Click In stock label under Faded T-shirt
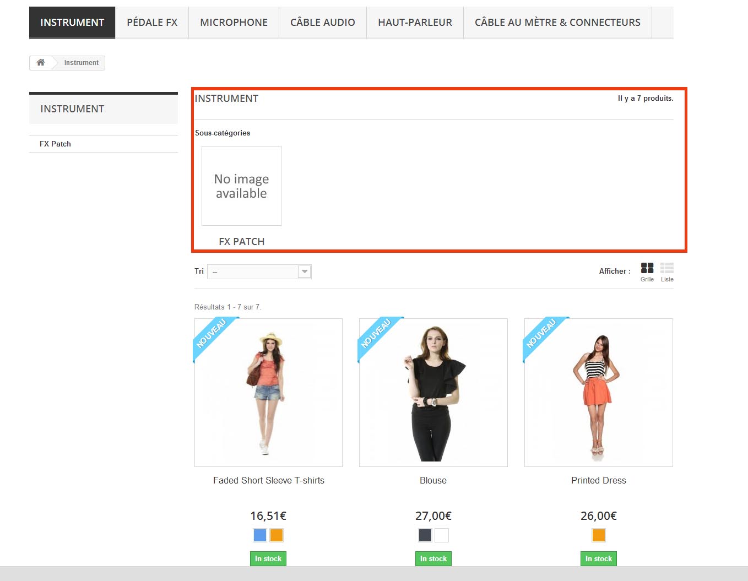This screenshot has width=748, height=581. pyautogui.click(x=268, y=558)
